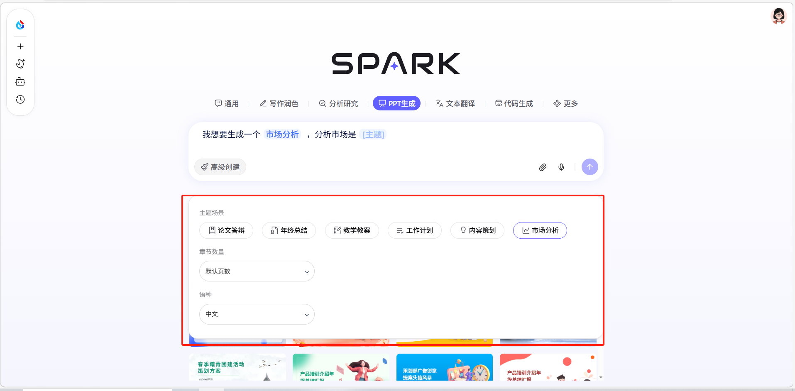Expand the 更多 category menu
795x391 pixels.
coord(565,103)
